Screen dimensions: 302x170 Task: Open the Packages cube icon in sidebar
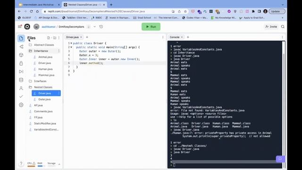coord(21,55)
